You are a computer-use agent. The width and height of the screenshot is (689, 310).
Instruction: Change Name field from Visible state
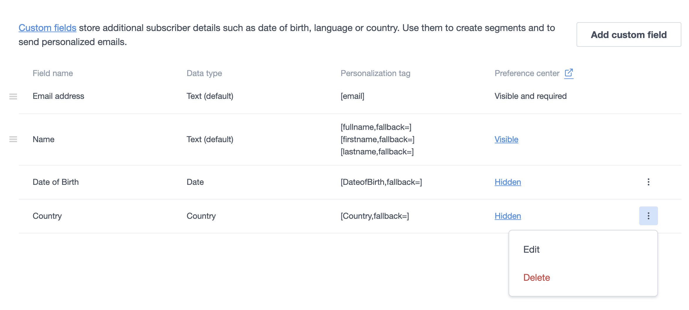click(506, 139)
